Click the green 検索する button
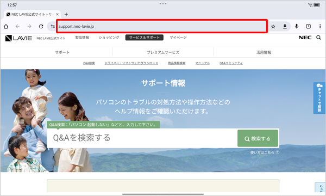This screenshot has height=196, width=326. pos(258,138)
